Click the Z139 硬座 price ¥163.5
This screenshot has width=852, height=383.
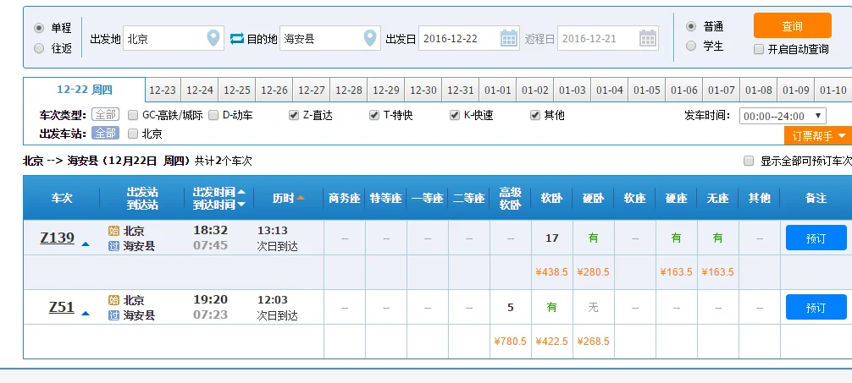tap(676, 271)
